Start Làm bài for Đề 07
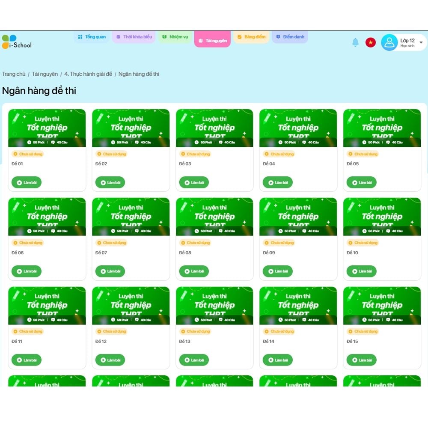Screen dimensions: 428x428 pos(110,271)
